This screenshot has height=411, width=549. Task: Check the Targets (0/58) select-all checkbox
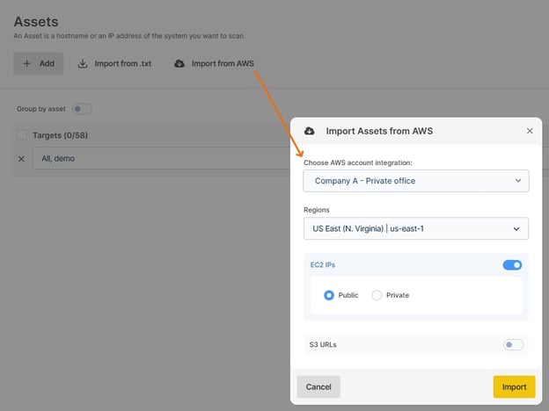[22, 135]
